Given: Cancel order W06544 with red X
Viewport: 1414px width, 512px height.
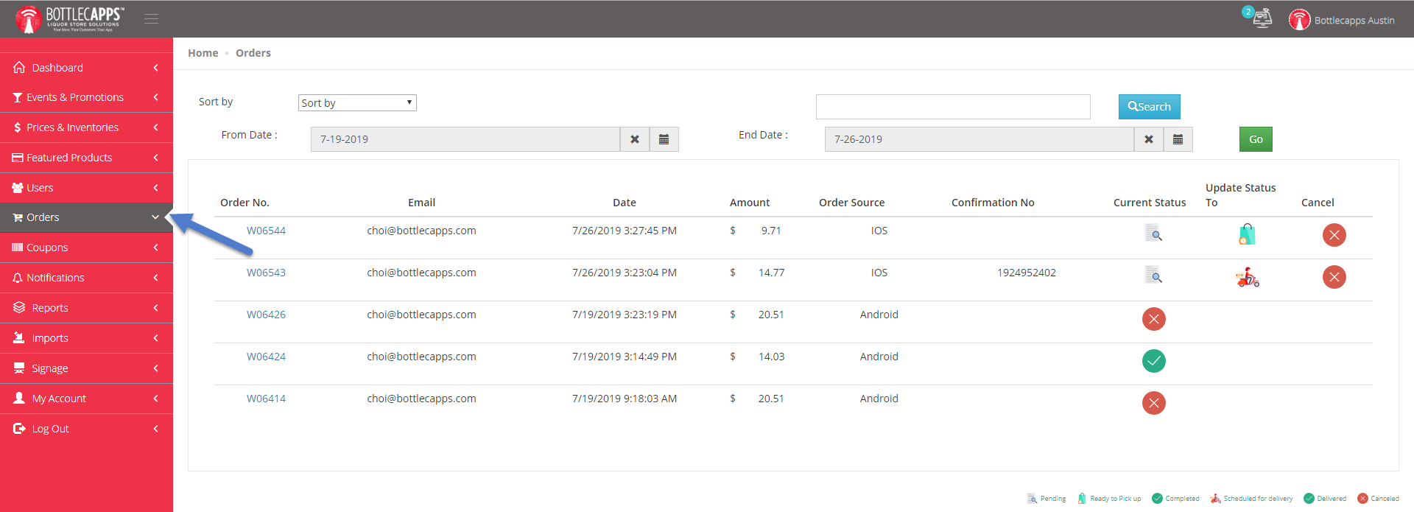Looking at the screenshot, I should [x=1334, y=235].
